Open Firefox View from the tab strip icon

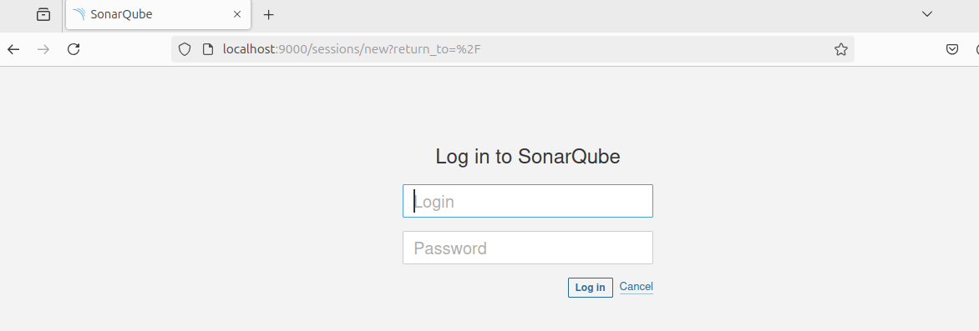click(x=43, y=14)
